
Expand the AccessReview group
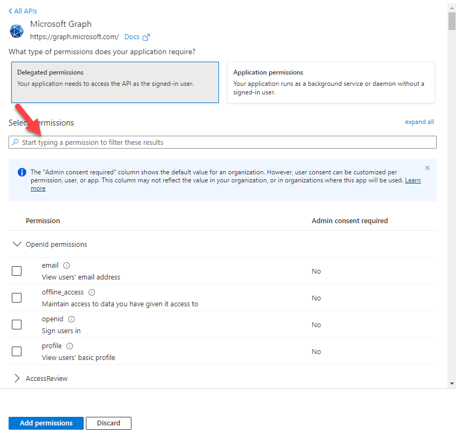pyautogui.click(x=17, y=378)
